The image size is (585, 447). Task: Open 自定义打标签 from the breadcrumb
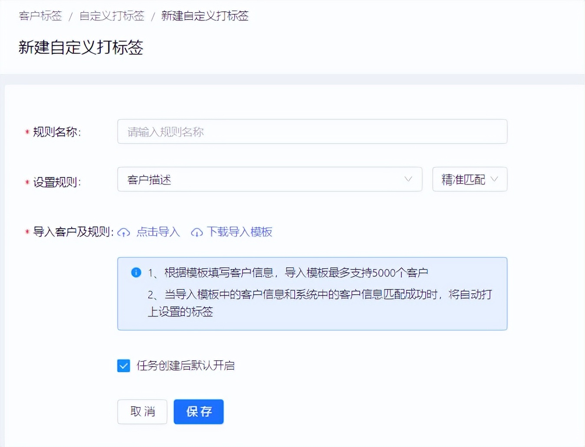112,16
